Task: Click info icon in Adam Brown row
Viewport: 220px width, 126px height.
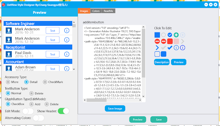Action: [x=67, y=69]
